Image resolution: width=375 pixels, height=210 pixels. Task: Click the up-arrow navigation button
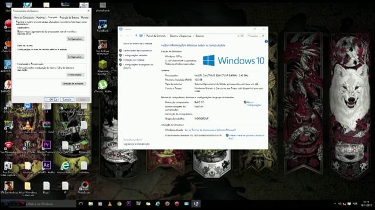[x=136, y=36]
